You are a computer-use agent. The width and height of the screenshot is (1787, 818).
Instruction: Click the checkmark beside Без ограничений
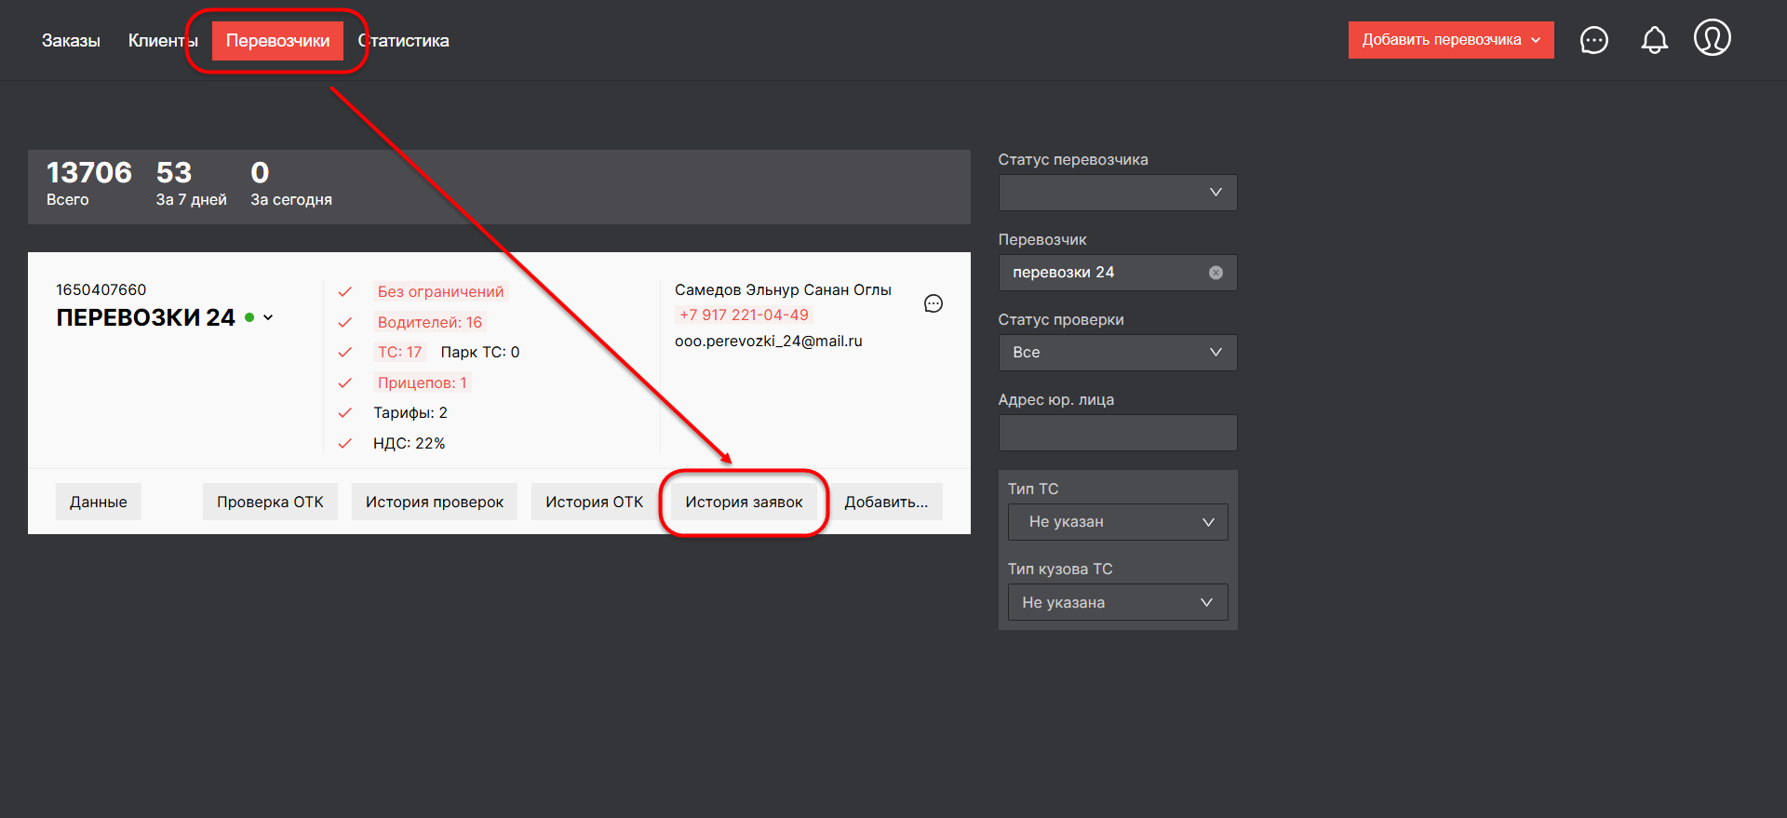(x=344, y=292)
